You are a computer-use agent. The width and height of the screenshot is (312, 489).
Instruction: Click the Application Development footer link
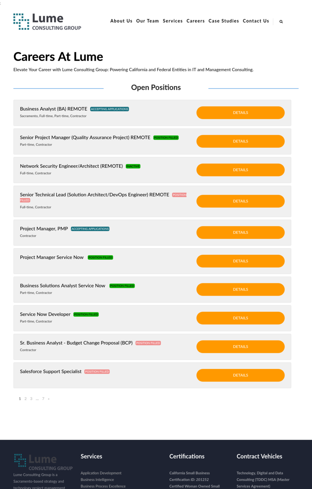101,473
